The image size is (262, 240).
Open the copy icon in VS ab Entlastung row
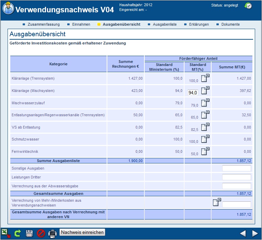[x=205, y=127]
